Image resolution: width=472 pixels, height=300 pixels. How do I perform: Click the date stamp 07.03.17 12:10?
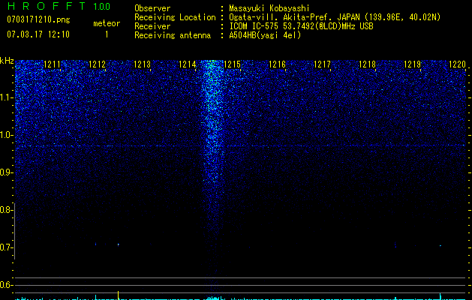click(x=38, y=34)
